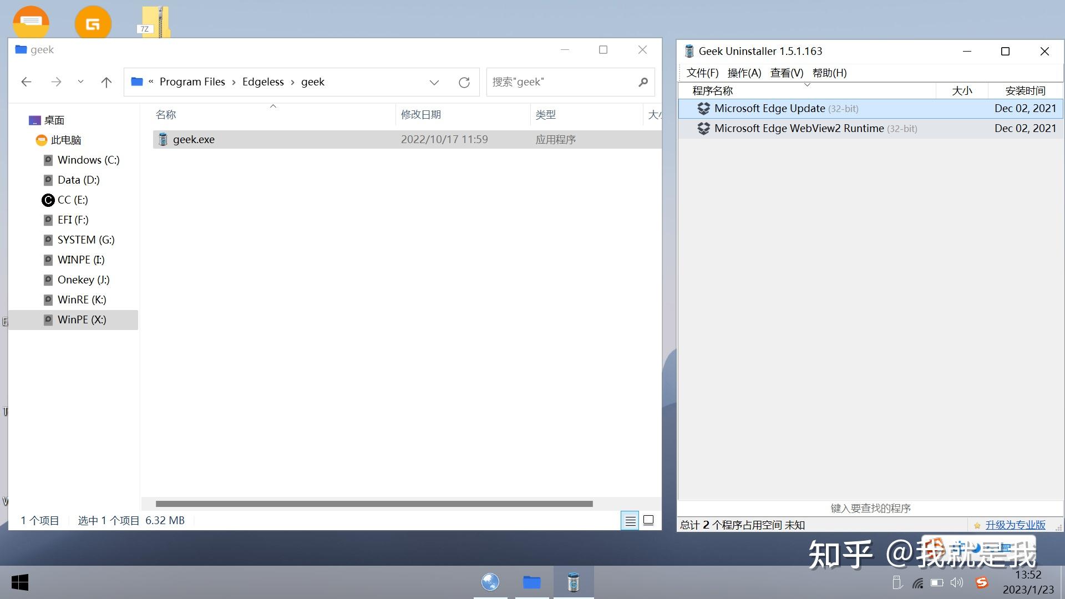Sort by the 程序名称 column header
1065x599 pixels.
[x=712, y=91]
